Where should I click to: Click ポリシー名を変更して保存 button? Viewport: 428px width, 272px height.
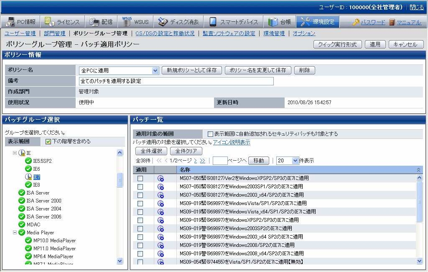(x=258, y=70)
